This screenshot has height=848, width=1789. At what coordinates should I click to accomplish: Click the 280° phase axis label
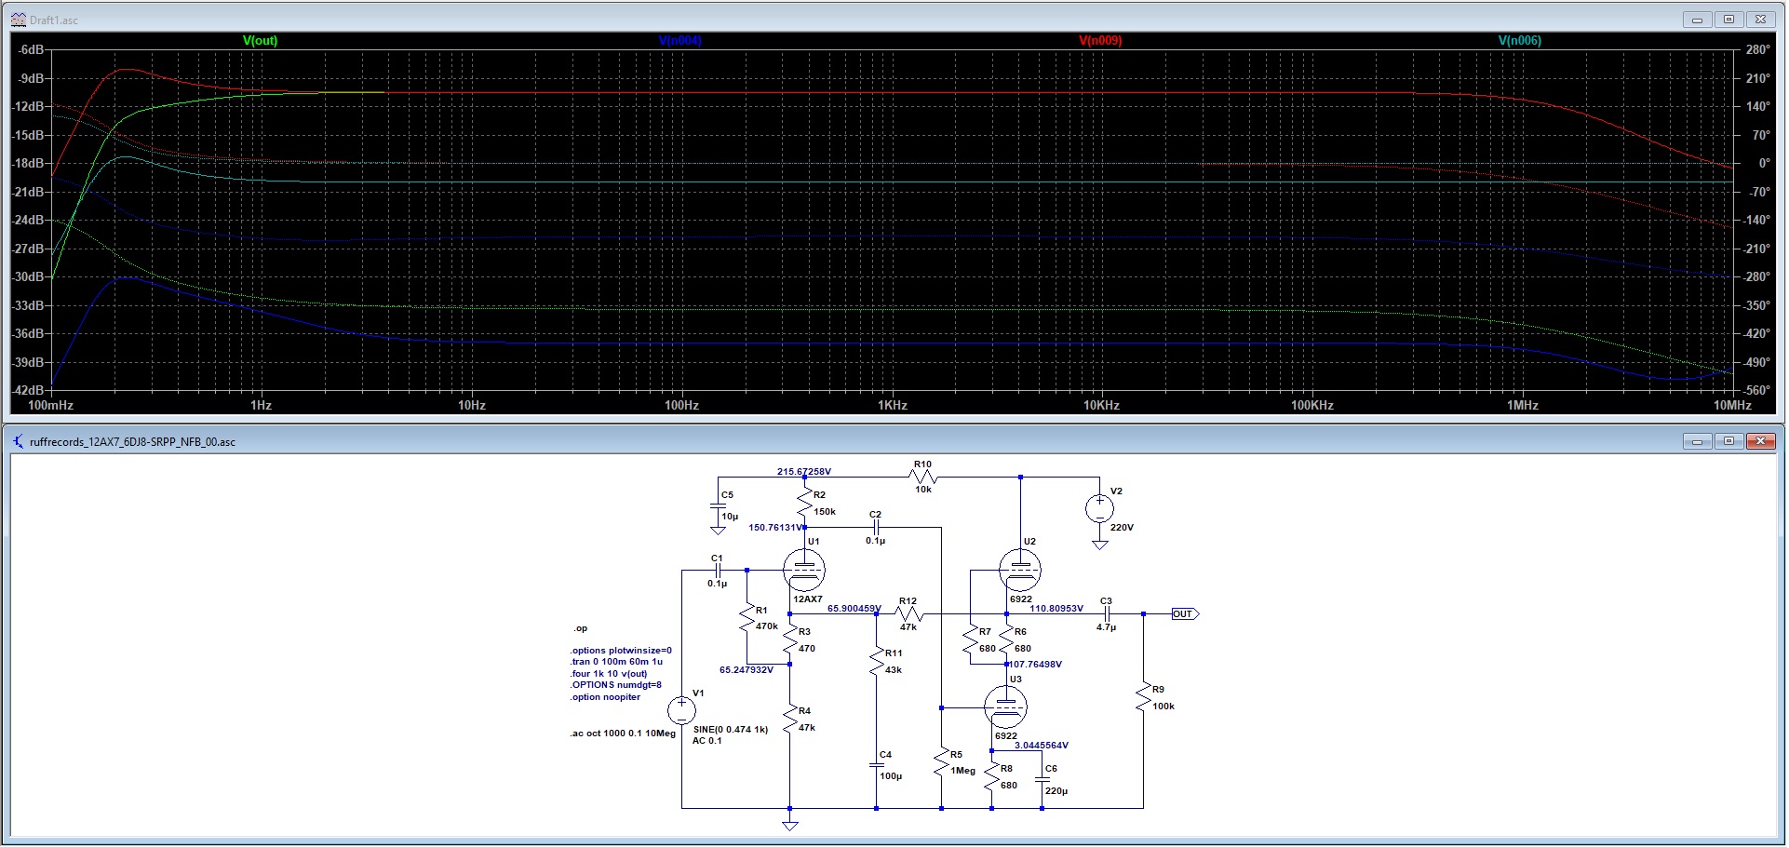(x=1757, y=49)
